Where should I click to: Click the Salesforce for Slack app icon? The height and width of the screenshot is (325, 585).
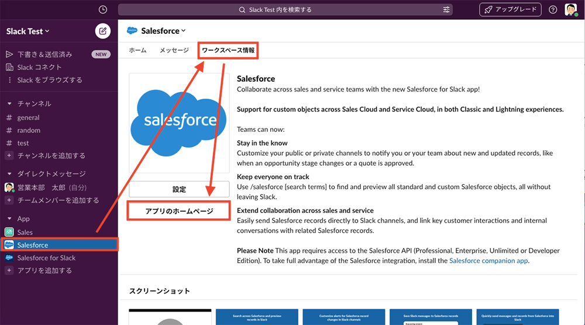(x=9, y=258)
